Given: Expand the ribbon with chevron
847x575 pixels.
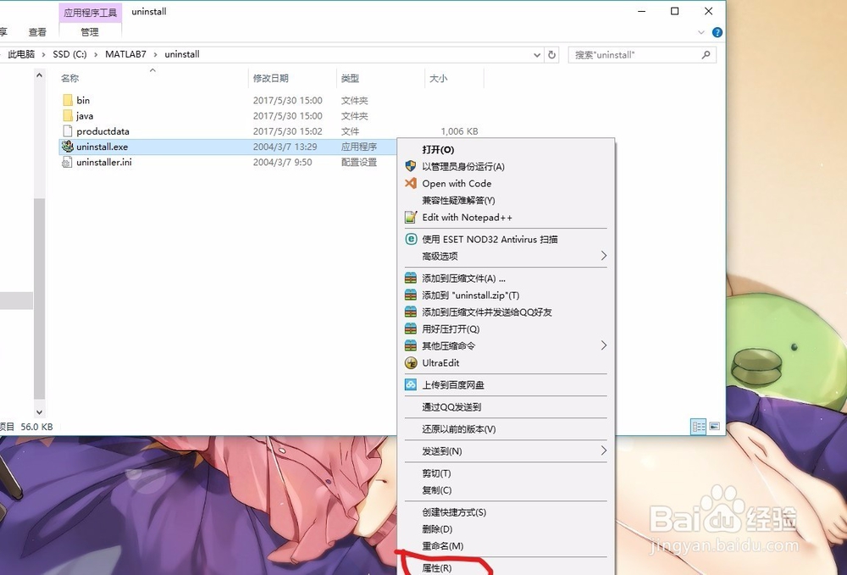Looking at the screenshot, I should point(701,32).
